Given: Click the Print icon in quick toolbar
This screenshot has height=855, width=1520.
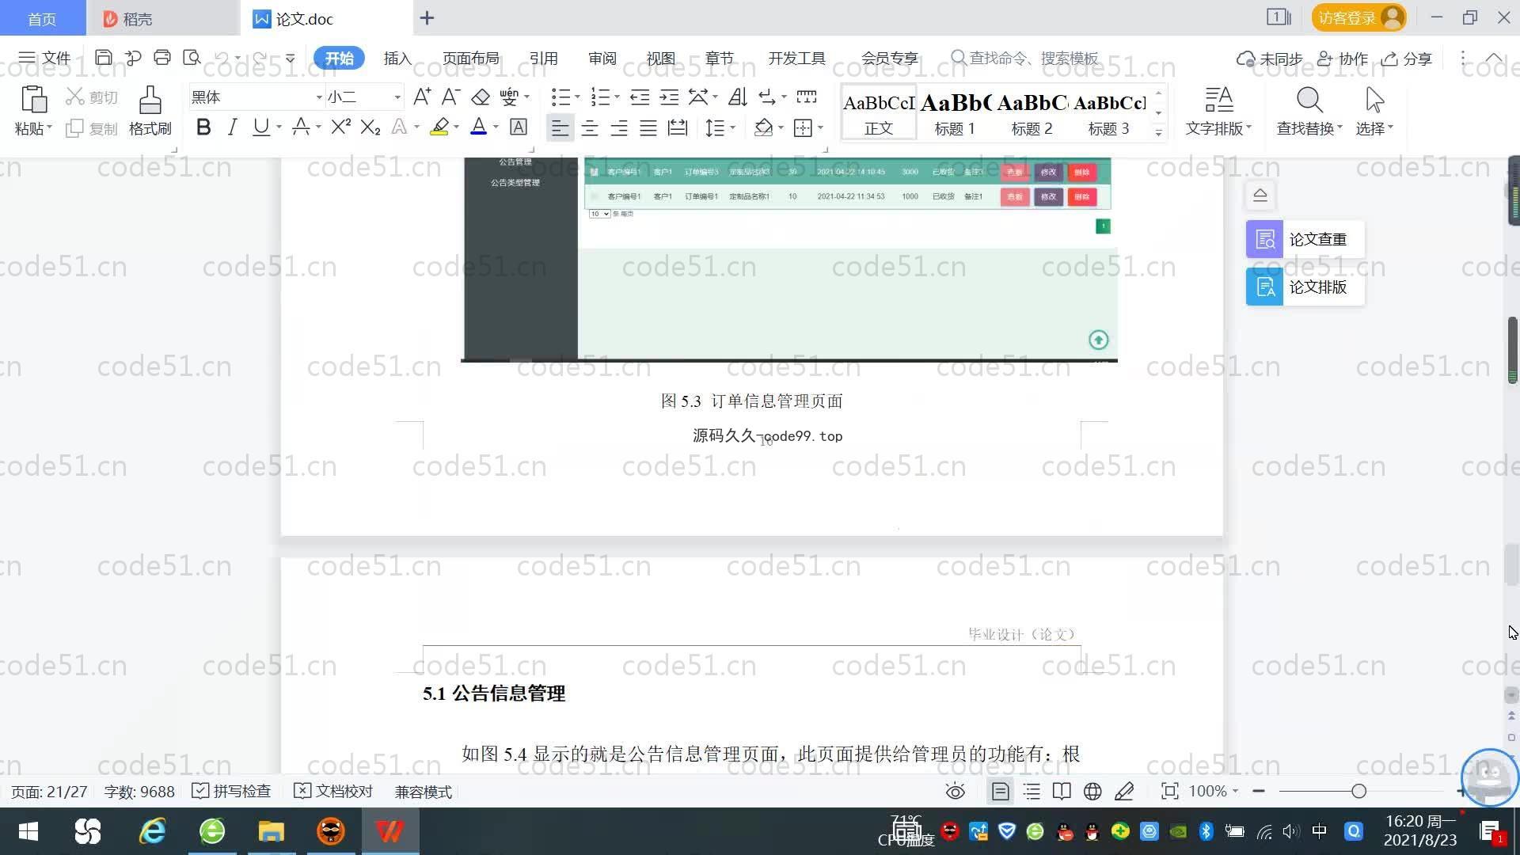Looking at the screenshot, I should tap(162, 58).
